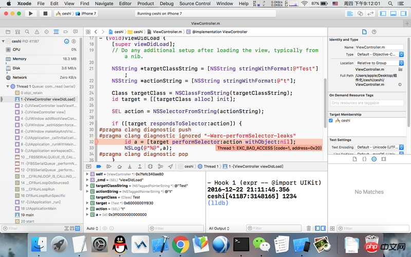This screenshot has width=411, height=257.
Task: Click the Step Over debug button
Action: click(118, 167)
